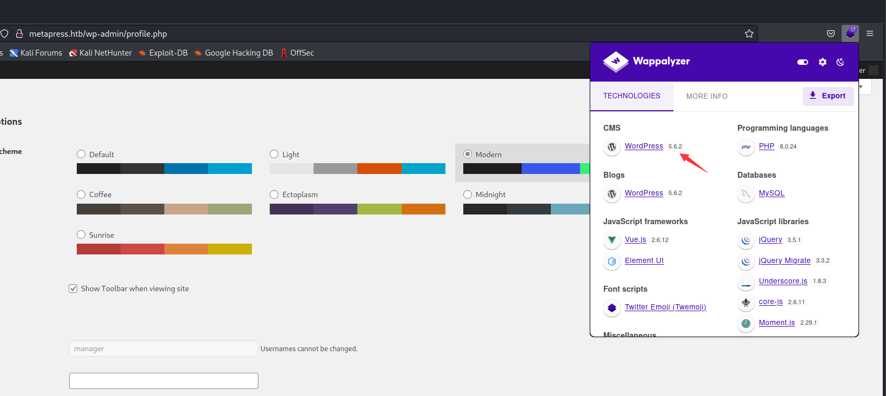Viewport: 886px width, 396px height.
Task: Click the Moment.js icon
Action: [x=746, y=323]
